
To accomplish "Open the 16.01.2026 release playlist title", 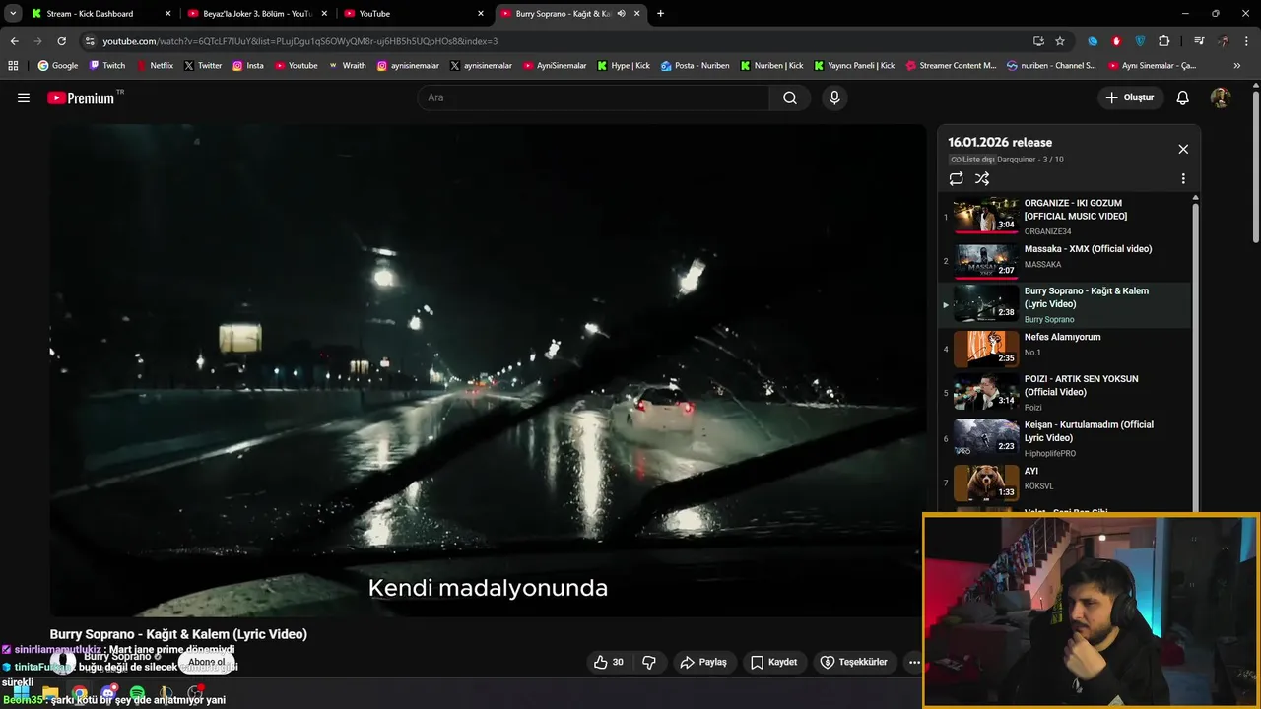I will (x=1000, y=142).
